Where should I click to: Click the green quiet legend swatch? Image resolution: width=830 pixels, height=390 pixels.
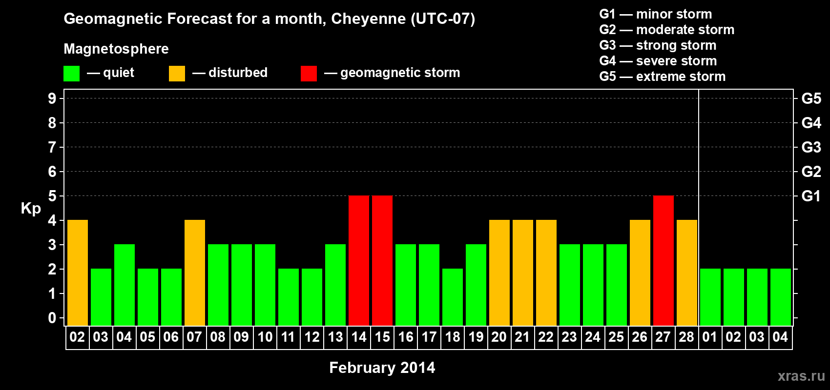(71, 74)
